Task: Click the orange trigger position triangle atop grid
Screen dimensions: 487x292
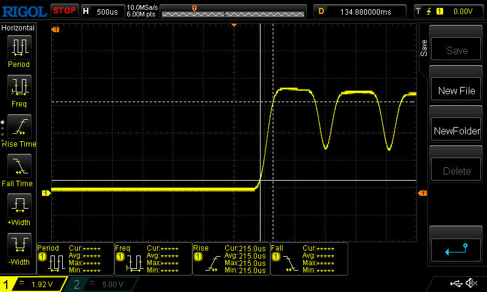Action: pyautogui.click(x=234, y=25)
